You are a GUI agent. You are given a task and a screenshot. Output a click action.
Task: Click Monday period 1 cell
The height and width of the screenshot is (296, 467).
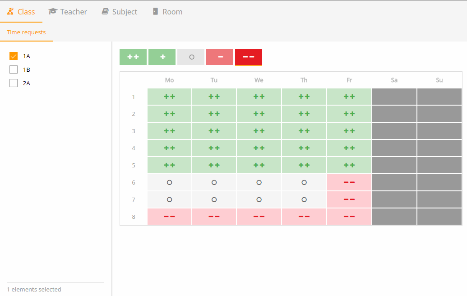point(170,97)
